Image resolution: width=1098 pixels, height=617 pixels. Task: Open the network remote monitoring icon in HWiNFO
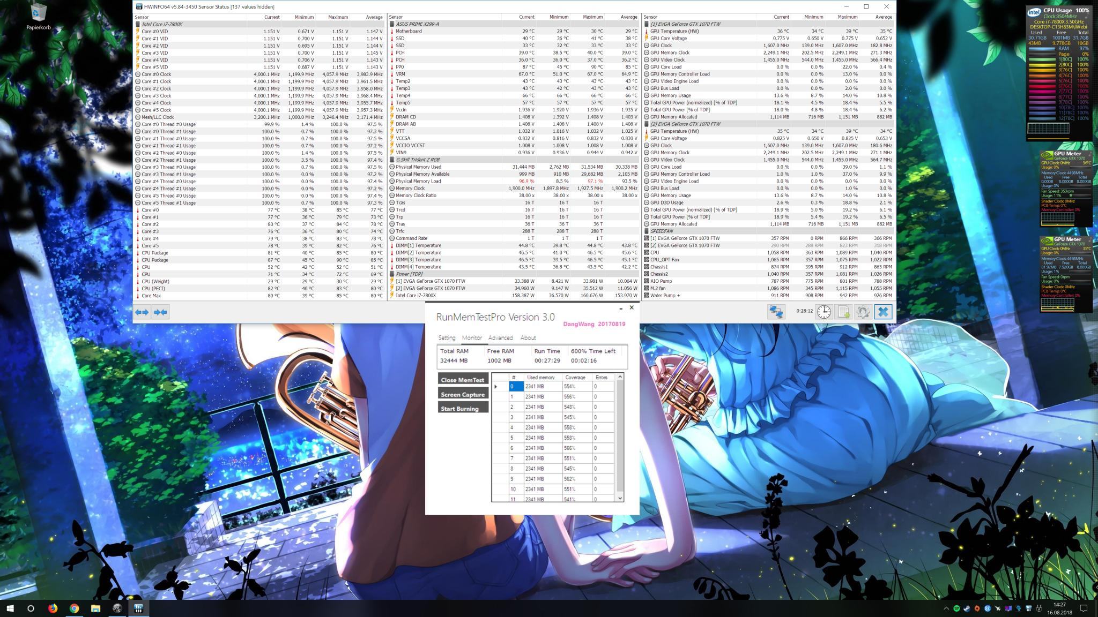pyautogui.click(x=776, y=312)
